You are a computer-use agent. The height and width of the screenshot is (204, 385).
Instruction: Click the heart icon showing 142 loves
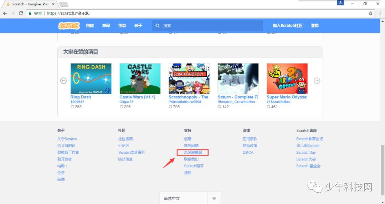point(220,107)
